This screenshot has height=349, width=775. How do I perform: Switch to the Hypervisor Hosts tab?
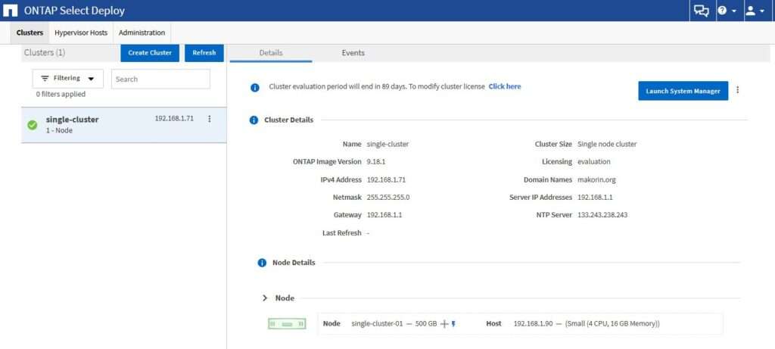coord(81,33)
